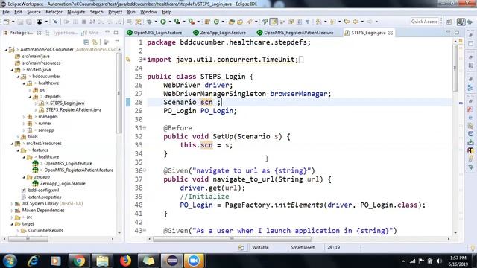Click the editor horizontal scrollbar thumb
Image resolution: width=477 pixels, height=268 pixels.
(232, 239)
